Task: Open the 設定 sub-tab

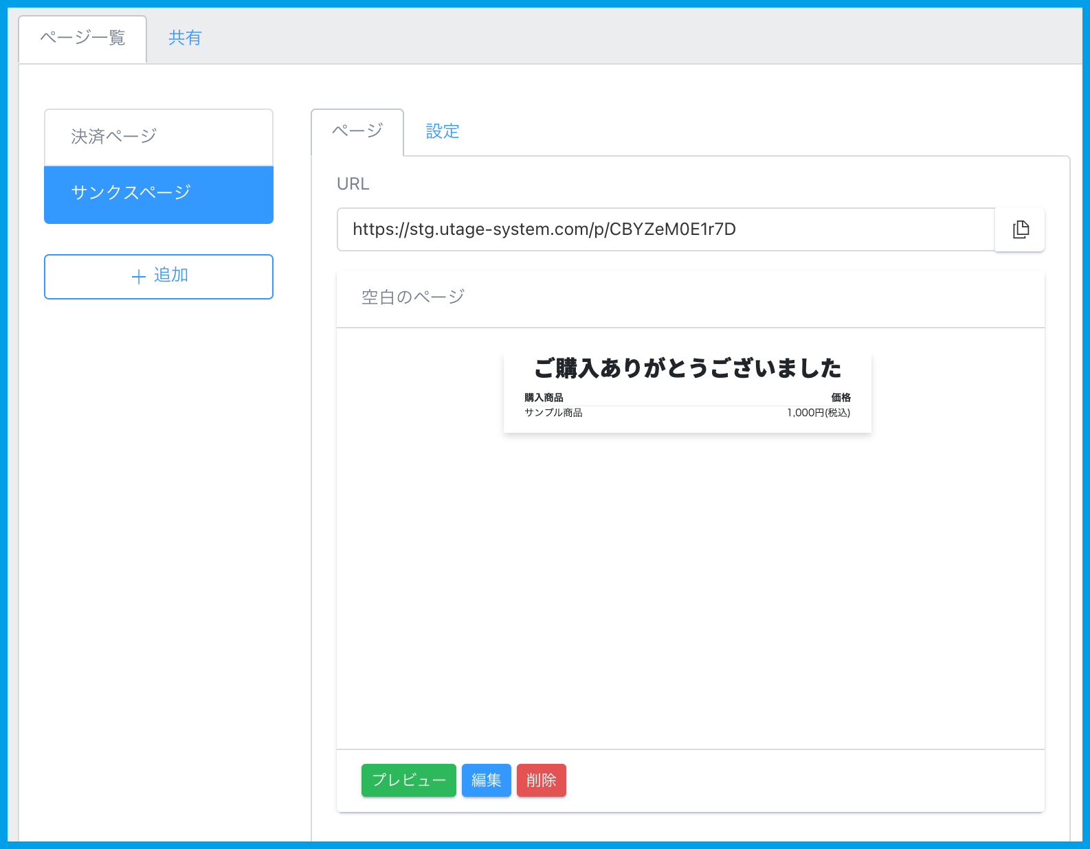Action: coord(442,131)
